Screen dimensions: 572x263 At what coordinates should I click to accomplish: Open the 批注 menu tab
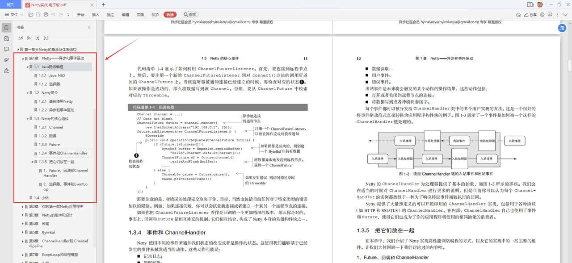(x=111, y=15)
